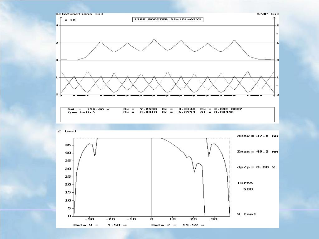Click the Cx = -8.8310 chromaticity value

pyautogui.click(x=140, y=112)
